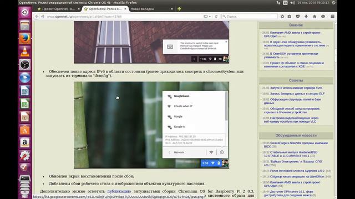Open 'Стабильный выпуск HardenedBSD' link
355x199 pixels.
click(x=291, y=154)
